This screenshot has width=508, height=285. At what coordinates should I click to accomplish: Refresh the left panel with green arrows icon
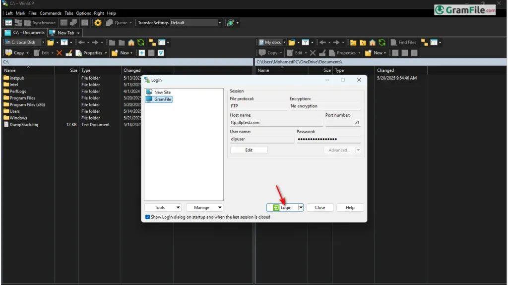tap(140, 43)
